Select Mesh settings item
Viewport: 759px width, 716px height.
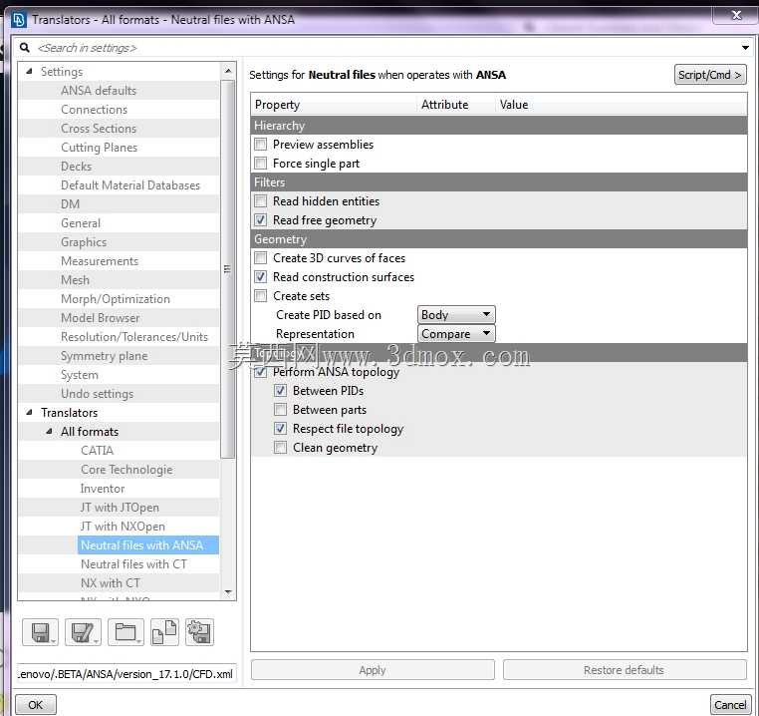tap(75, 279)
